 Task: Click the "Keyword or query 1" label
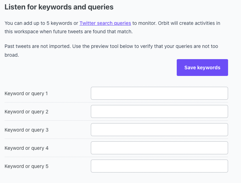(26, 93)
